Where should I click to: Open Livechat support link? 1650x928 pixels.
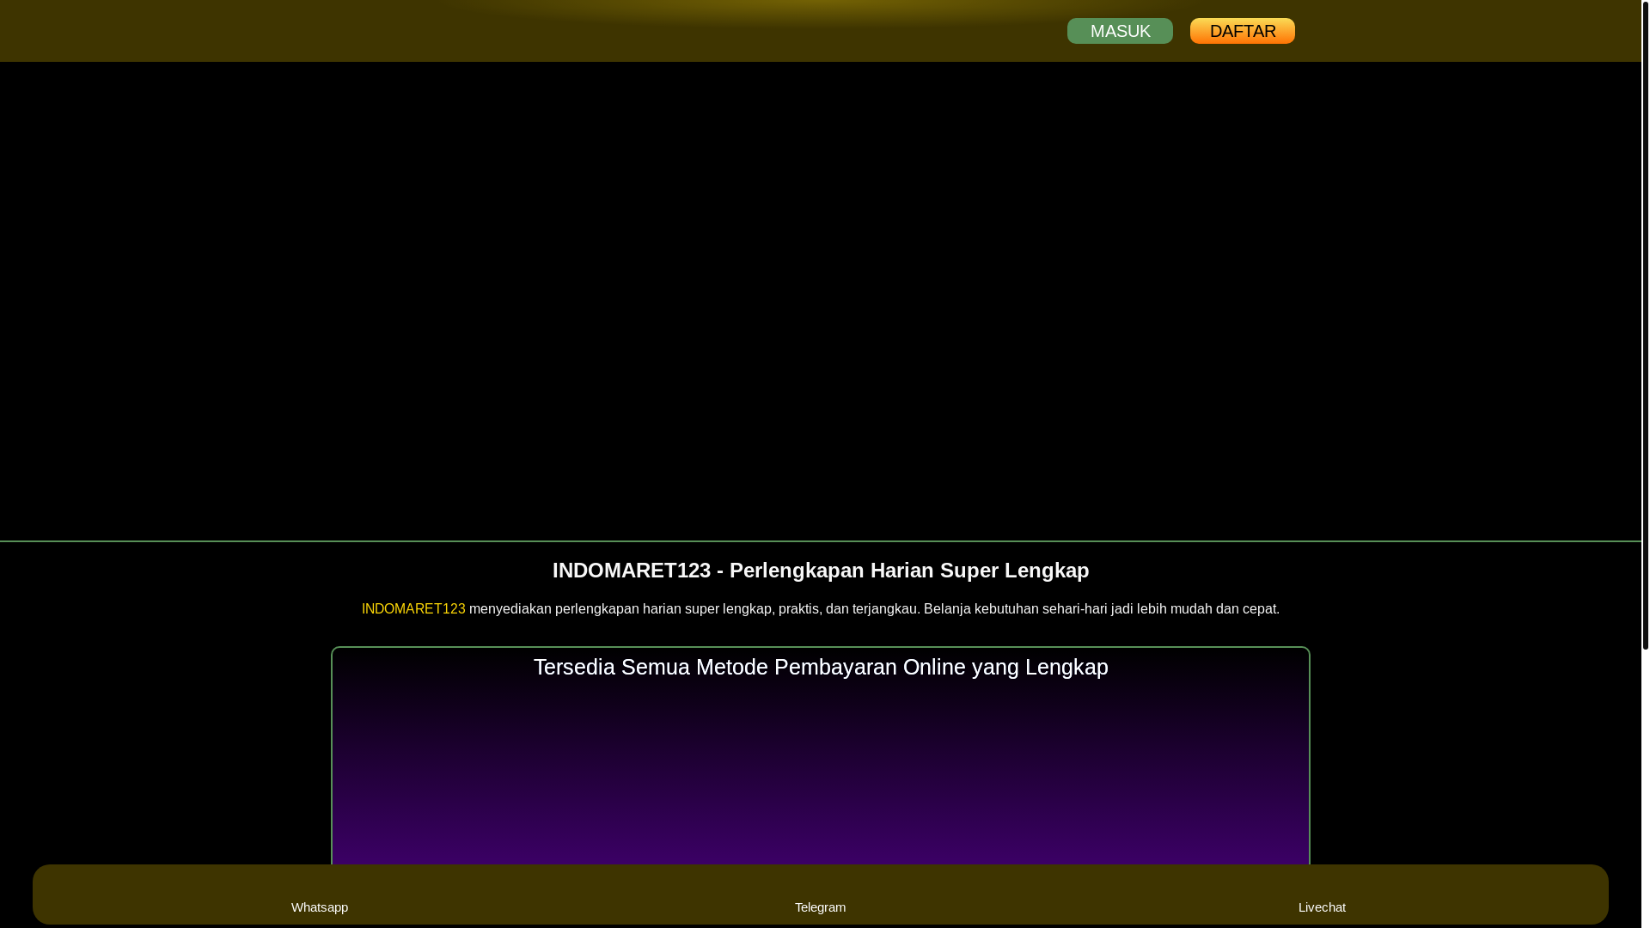coord(1322,907)
